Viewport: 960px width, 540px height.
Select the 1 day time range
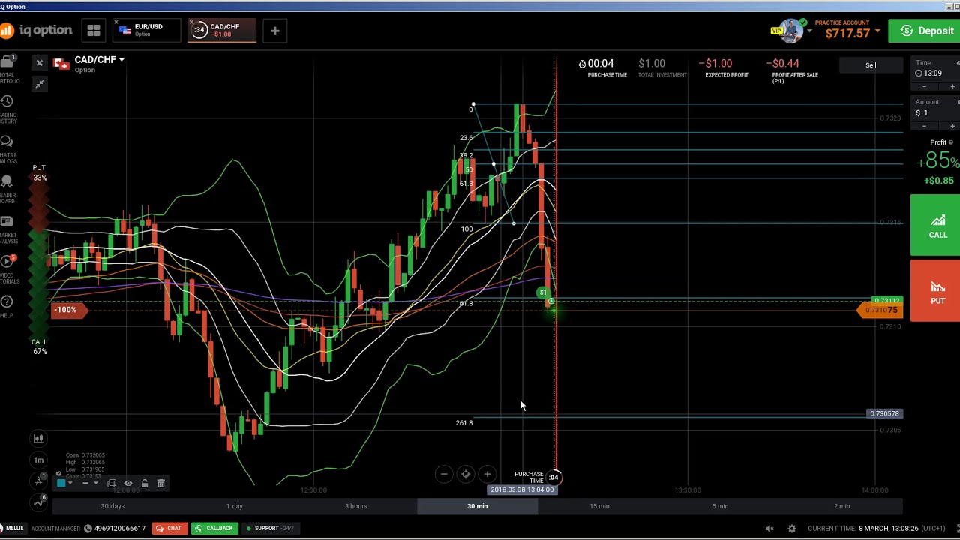[235, 506]
